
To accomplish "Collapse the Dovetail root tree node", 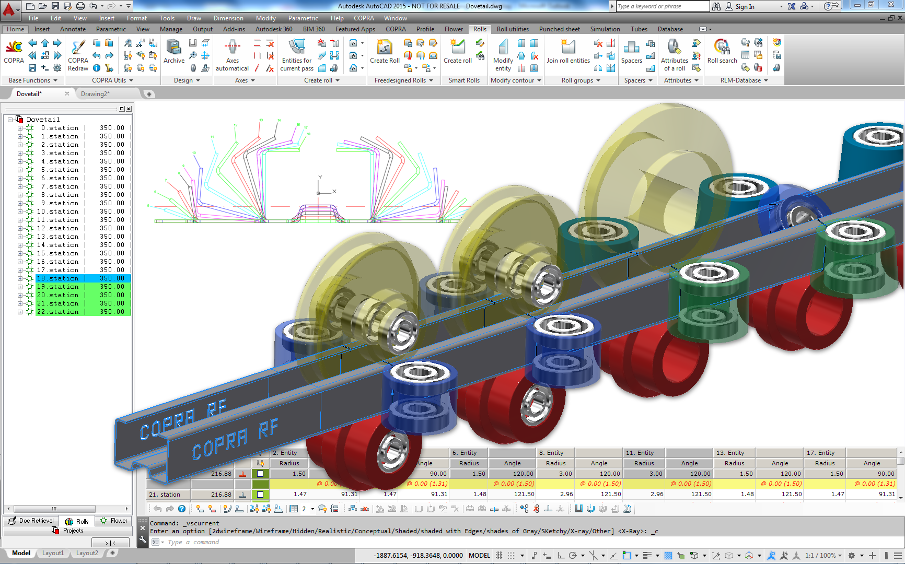I will 10,120.
